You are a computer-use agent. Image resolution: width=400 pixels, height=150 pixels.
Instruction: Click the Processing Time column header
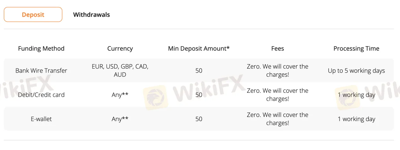[x=356, y=48]
